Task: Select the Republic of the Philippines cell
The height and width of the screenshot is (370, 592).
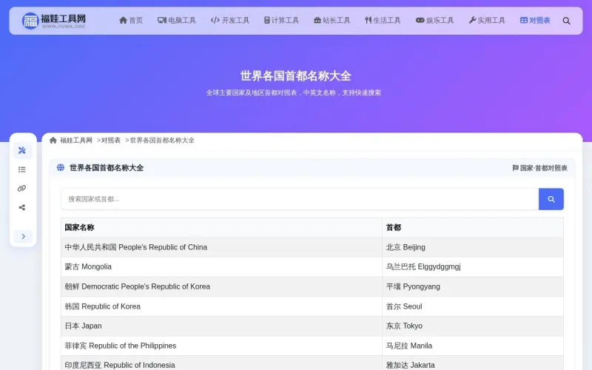Action: (221, 346)
